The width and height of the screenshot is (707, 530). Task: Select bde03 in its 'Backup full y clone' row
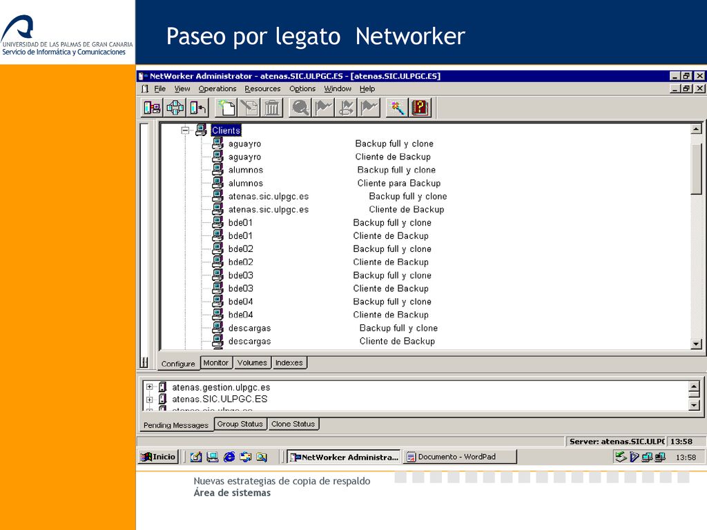pos(241,275)
